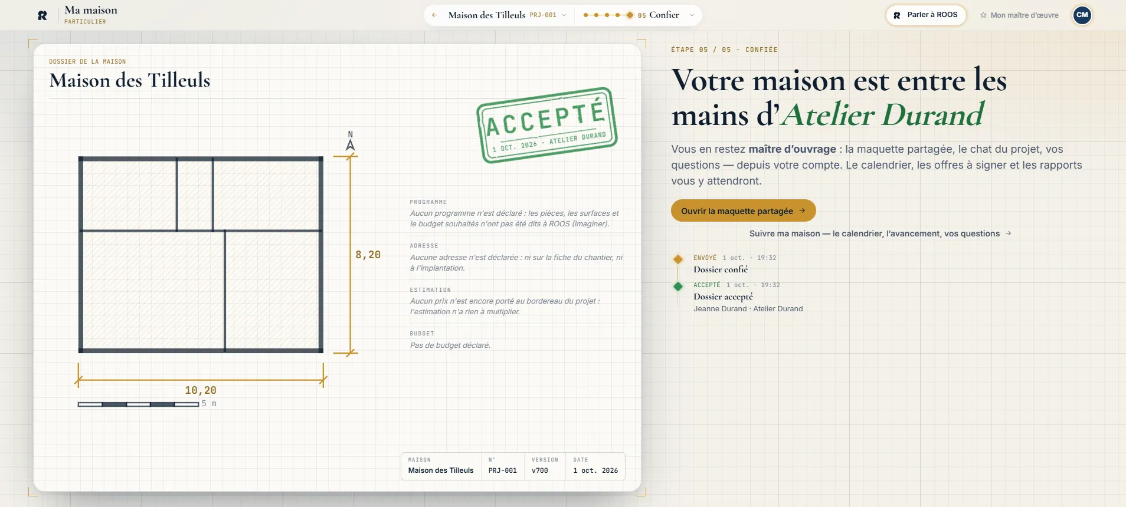The width and height of the screenshot is (1126, 507).
Task: Select the orange ENVOYÉ diamond marker
Action: [678, 259]
